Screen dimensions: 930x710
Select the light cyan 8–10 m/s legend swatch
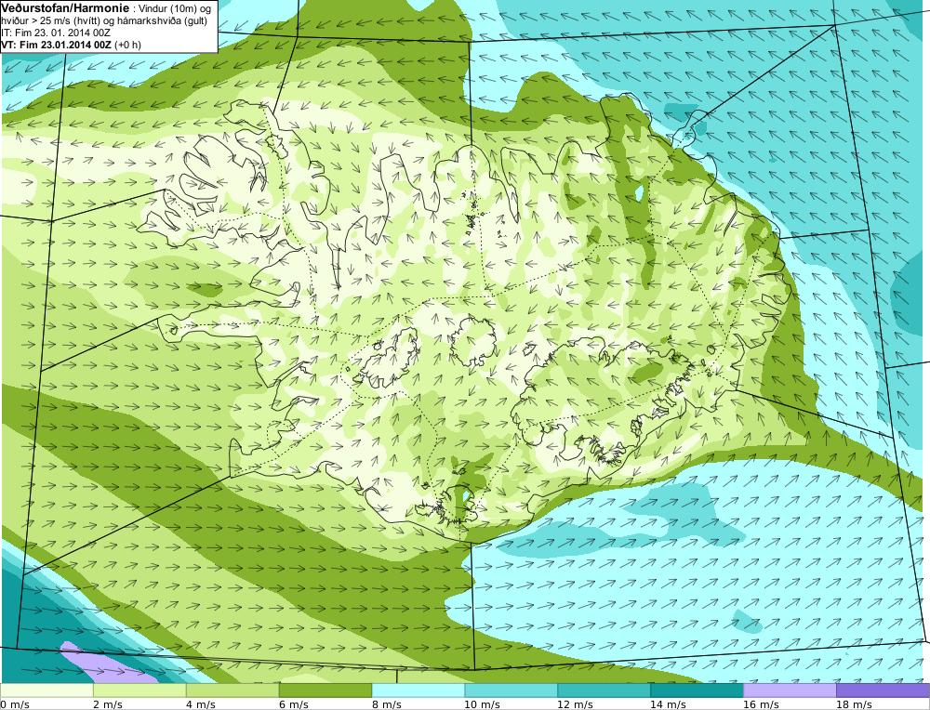tap(418, 690)
